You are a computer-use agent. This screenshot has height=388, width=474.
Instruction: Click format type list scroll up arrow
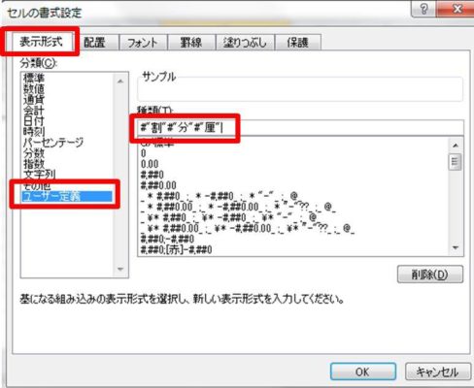pyautogui.click(x=456, y=145)
